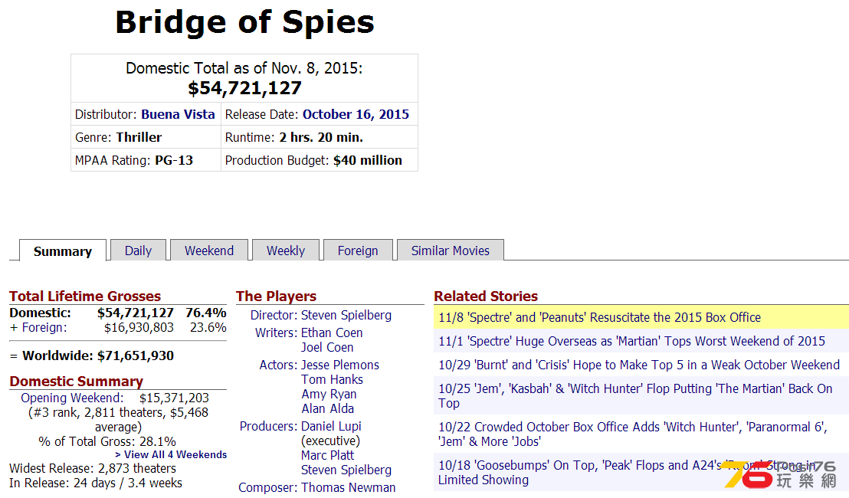Select the Summary tab
This screenshot has width=849, height=498.
(63, 251)
